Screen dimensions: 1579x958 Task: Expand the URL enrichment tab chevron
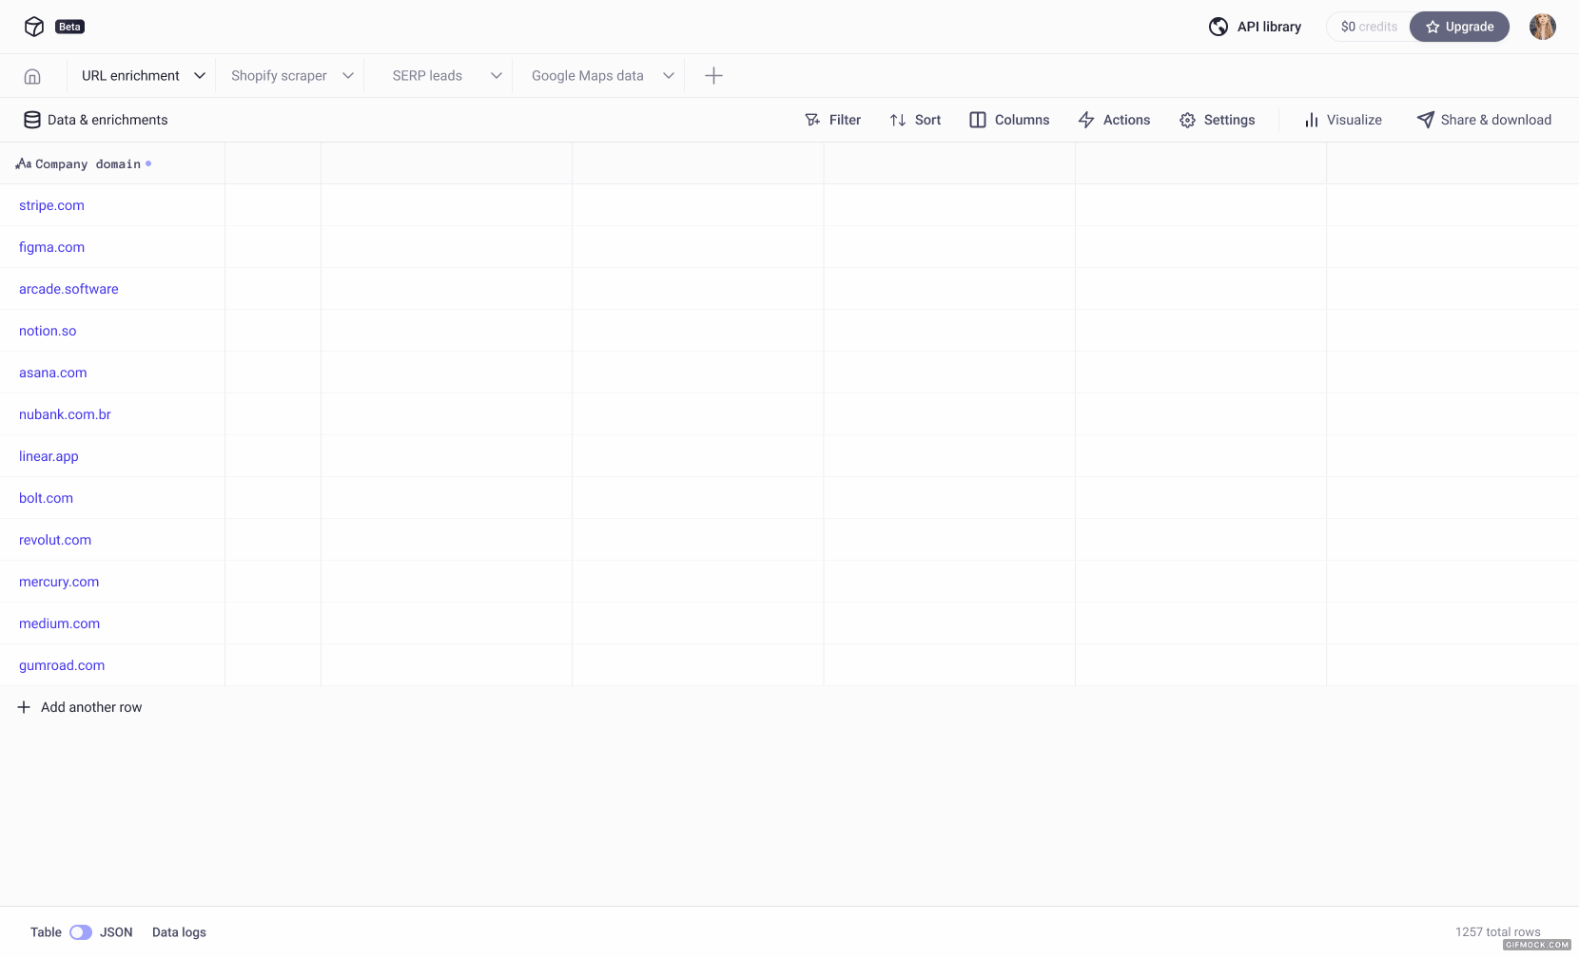200,76
